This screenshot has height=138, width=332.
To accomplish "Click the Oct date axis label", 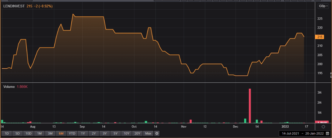I will click(x=134, y=127).
